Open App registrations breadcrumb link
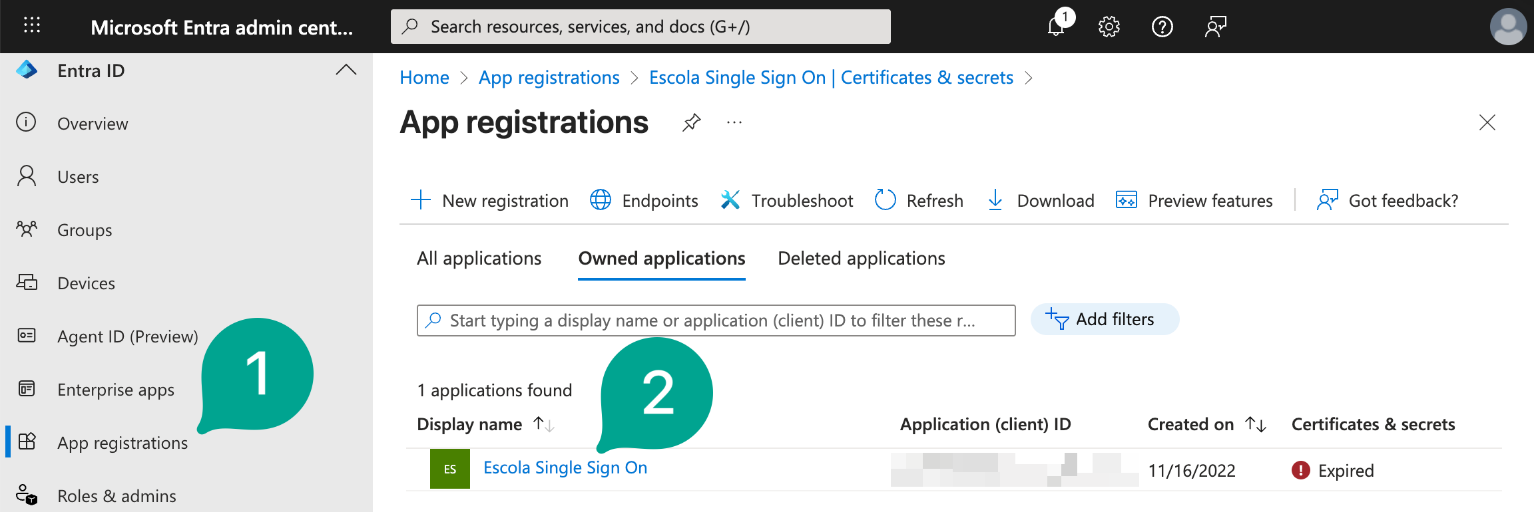The width and height of the screenshot is (1534, 512). 549,78
